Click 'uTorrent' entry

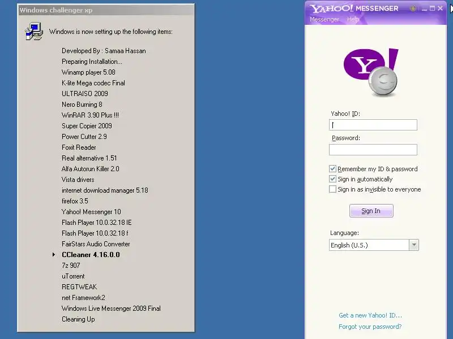click(x=73, y=276)
